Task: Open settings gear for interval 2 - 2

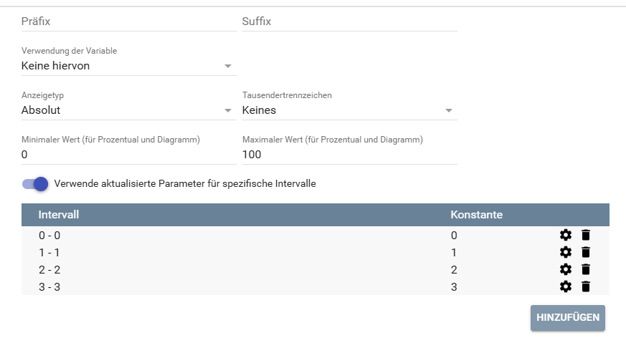Action: (566, 269)
